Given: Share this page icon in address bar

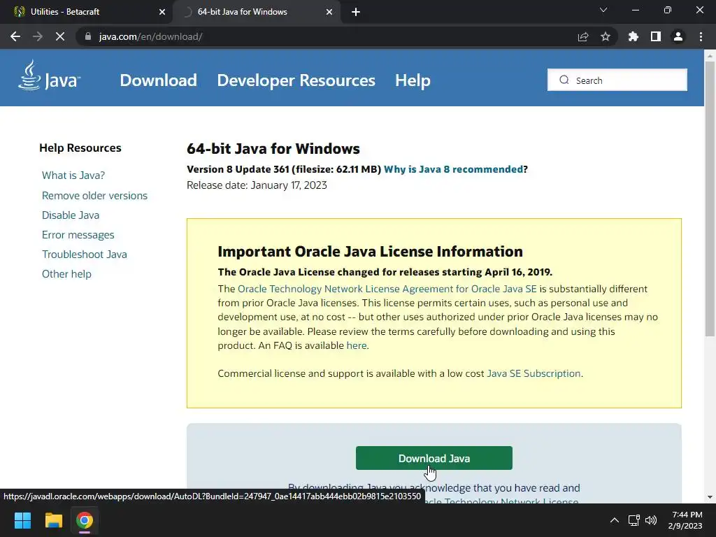Looking at the screenshot, I should [x=582, y=36].
